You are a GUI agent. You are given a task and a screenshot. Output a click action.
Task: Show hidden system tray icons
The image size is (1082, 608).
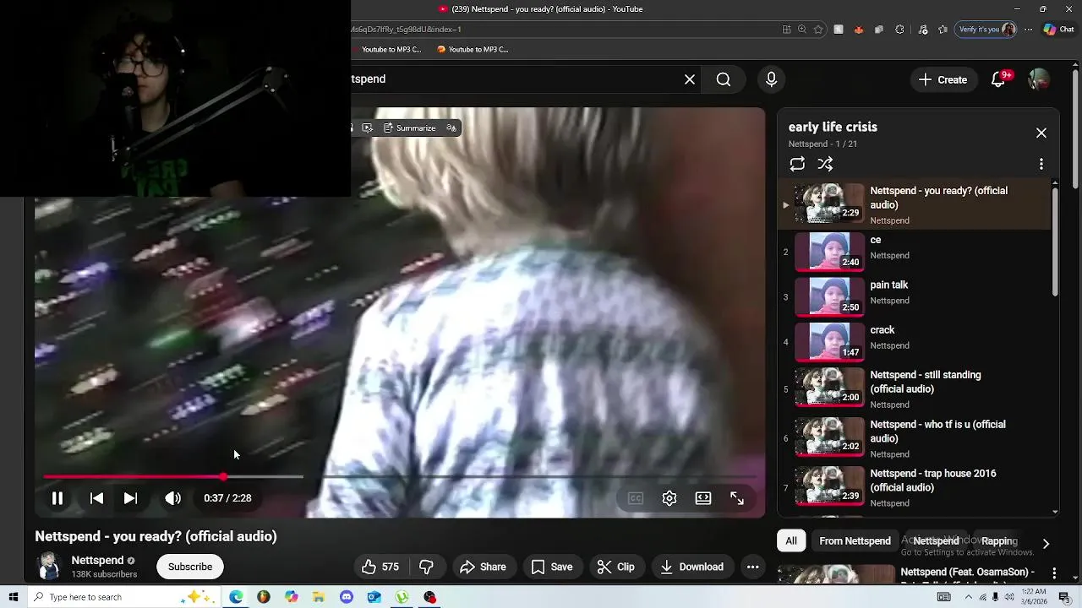point(969,597)
